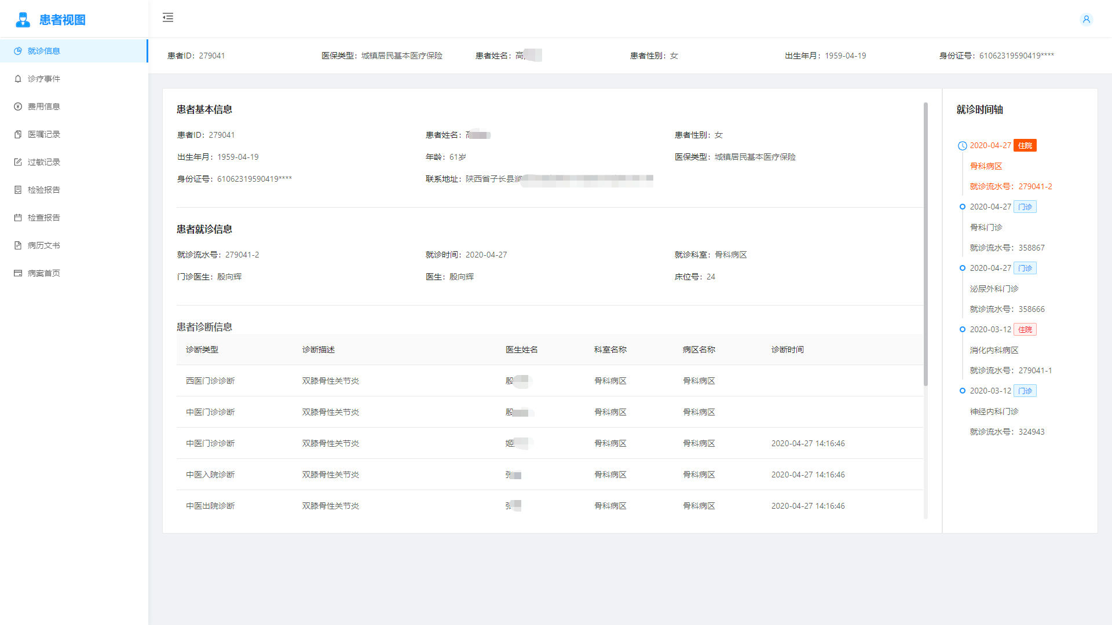This screenshot has width=1112, height=625.
Task: Click 骨科门诊 text in timeline
Action: point(986,227)
